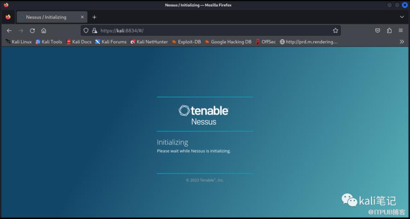
Task: Click the Initializing heading text
Action: 172,142
